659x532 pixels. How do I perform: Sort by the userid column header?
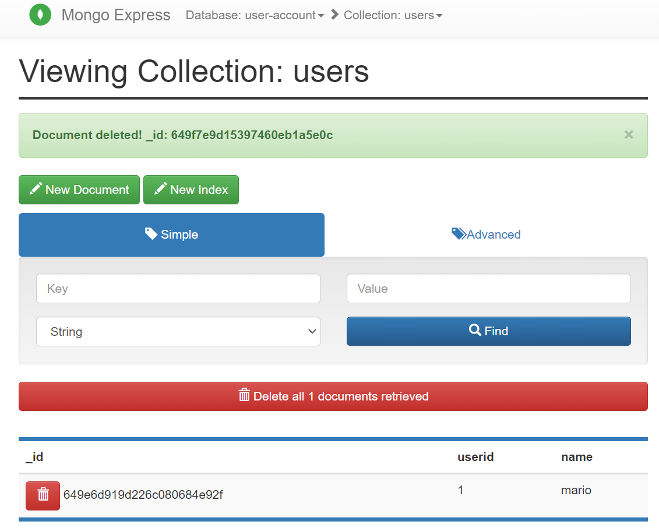pyautogui.click(x=475, y=457)
